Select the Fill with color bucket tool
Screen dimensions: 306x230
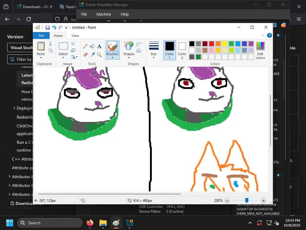point(92,46)
